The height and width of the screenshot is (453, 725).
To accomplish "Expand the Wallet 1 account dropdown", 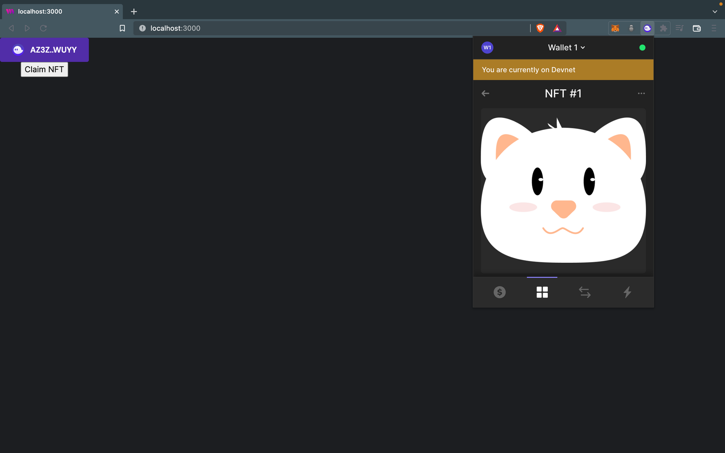I will 566,47.
